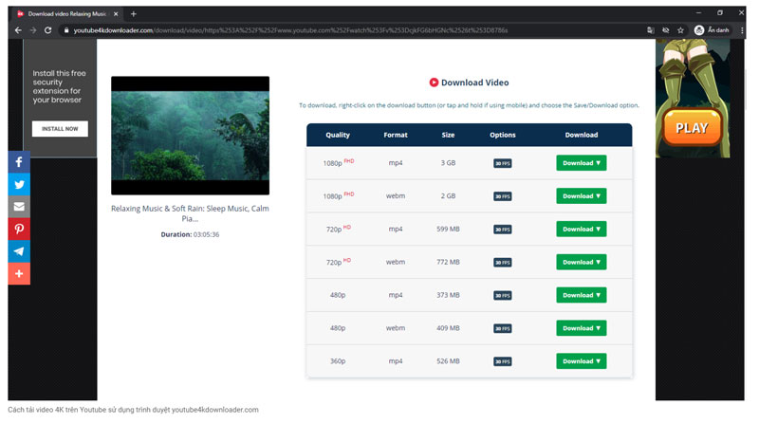Open Download dropdown for 480p webm 409 MB
759x424 pixels.
coord(581,328)
